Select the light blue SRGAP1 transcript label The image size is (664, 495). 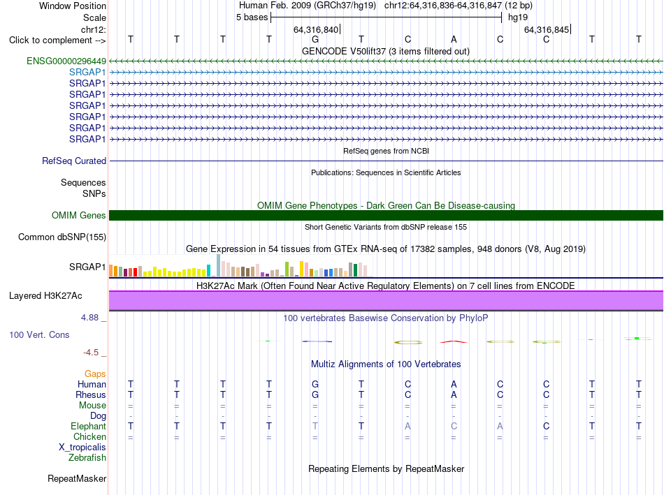pyautogui.click(x=87, y=72)
